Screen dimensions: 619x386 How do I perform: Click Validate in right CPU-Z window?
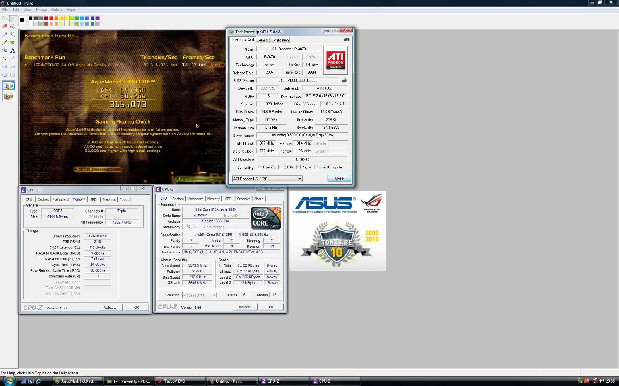tap(245, 307)
